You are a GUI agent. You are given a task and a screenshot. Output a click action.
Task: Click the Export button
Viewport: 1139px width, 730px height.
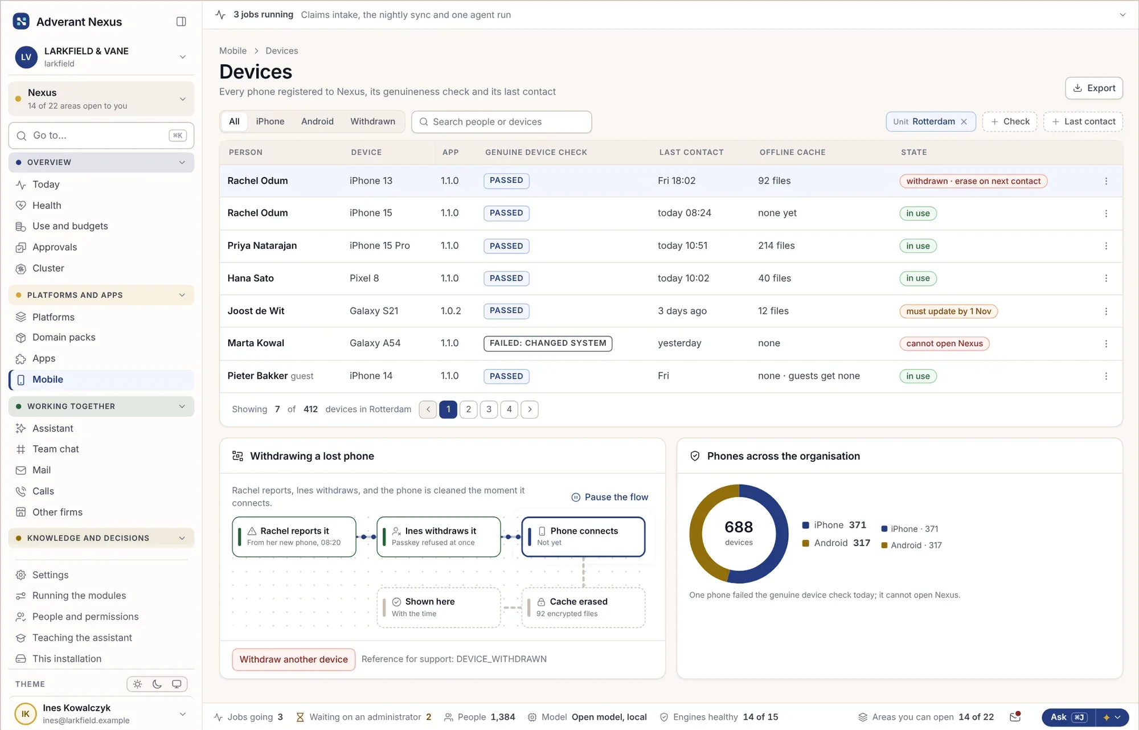point(1093,88)
